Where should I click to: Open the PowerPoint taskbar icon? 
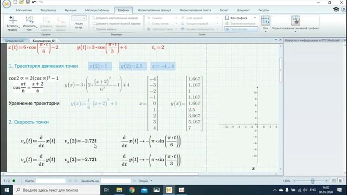tap(182, 190)
